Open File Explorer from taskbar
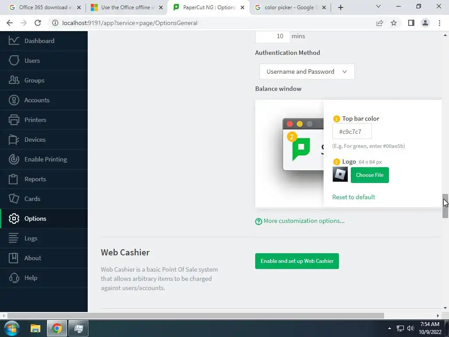The image size is (449, 337). click(x=36, y=328)
